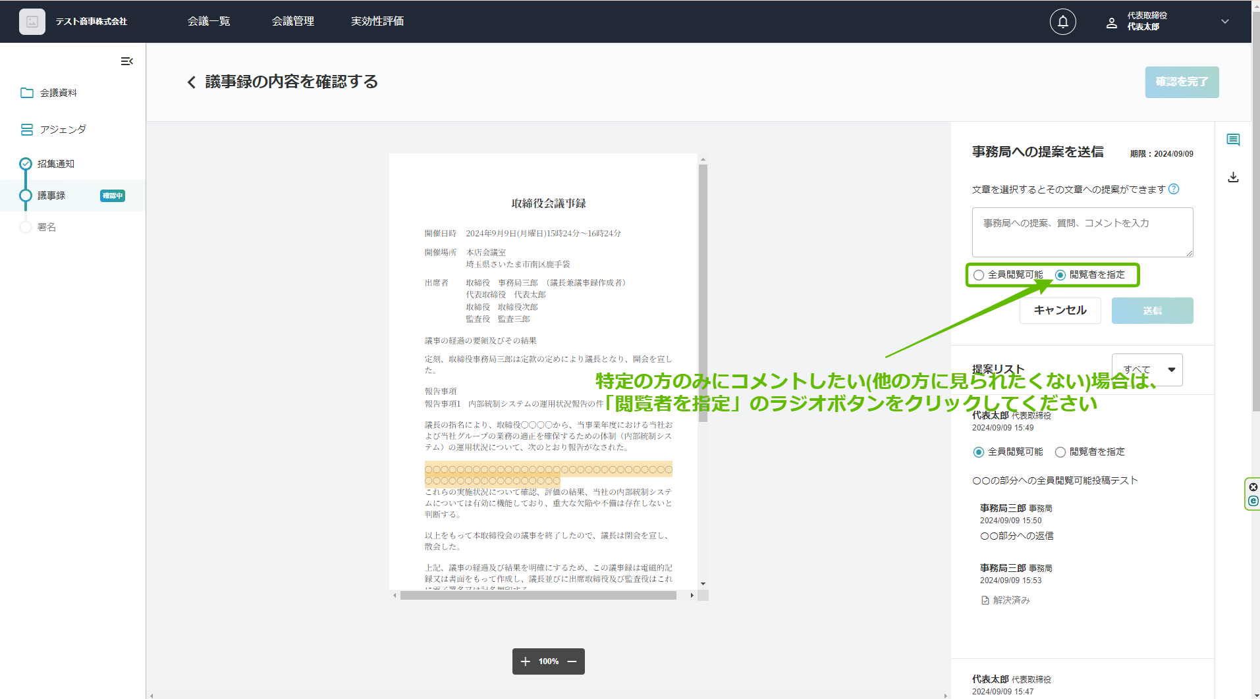Go to 実効性評価 in the top navigation

coord(377,22)
